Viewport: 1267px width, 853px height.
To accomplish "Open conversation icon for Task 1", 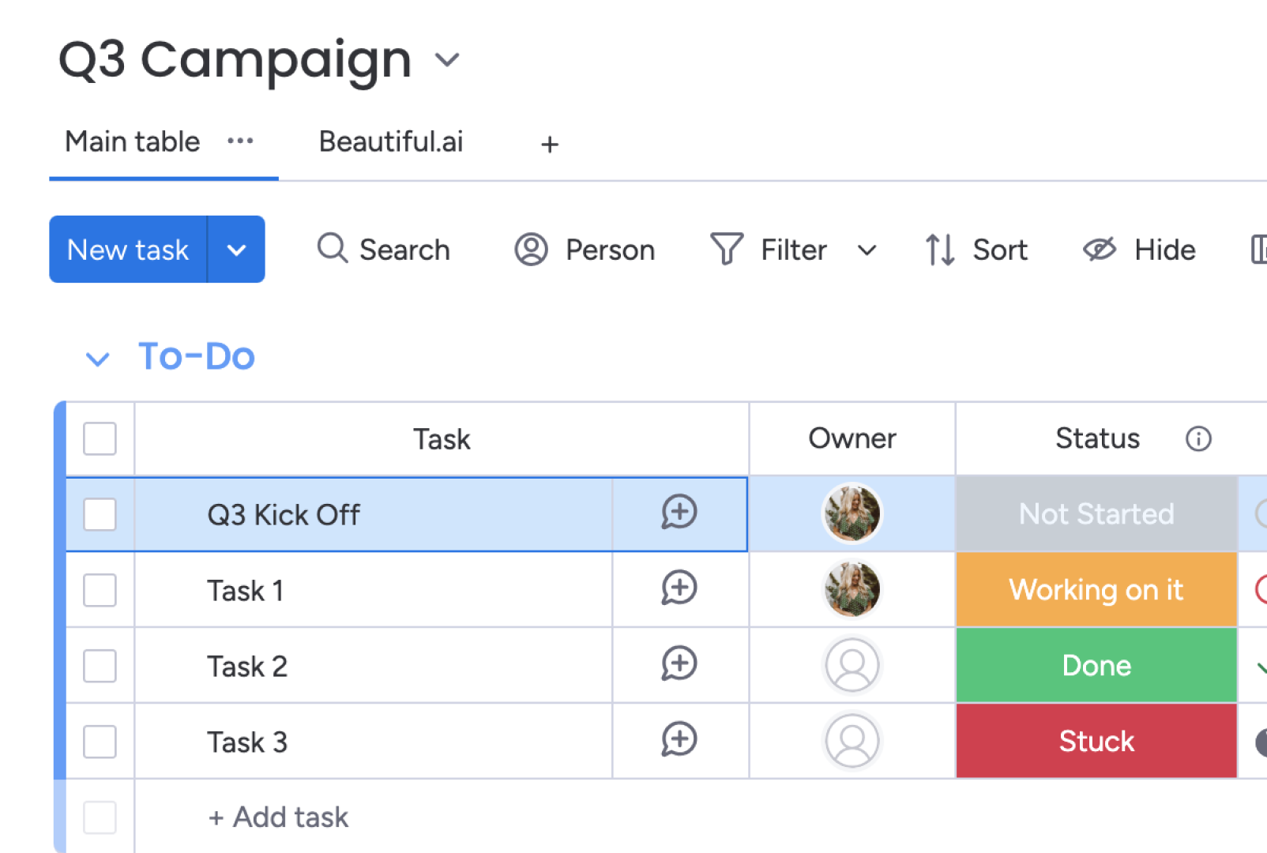I will coord(679,588).
